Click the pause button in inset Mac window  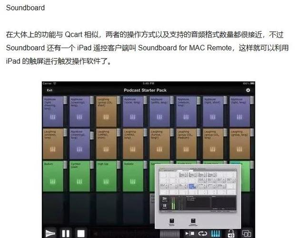(165, 206)
